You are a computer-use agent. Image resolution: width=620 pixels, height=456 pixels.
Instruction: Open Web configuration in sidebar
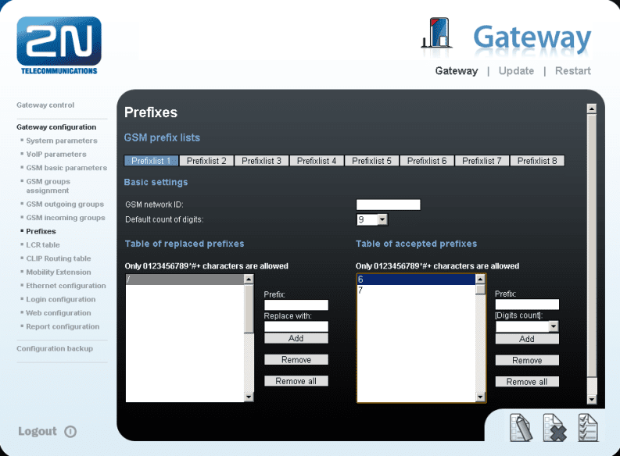(x=59, y=312)
